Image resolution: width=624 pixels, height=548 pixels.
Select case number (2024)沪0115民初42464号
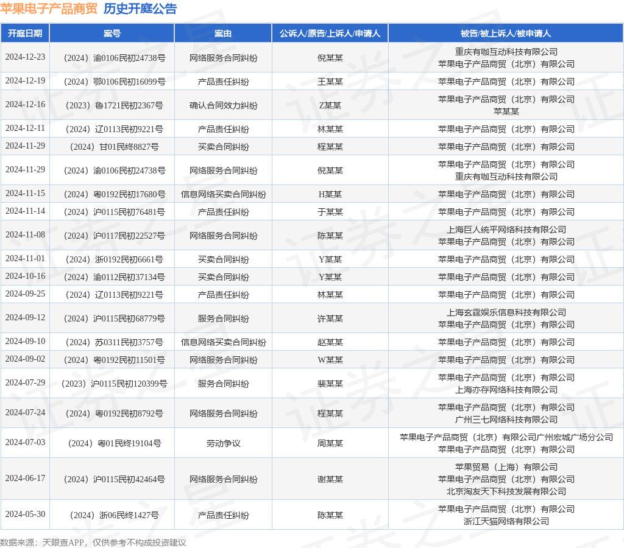pyautogui.click(x=114, y=480)
